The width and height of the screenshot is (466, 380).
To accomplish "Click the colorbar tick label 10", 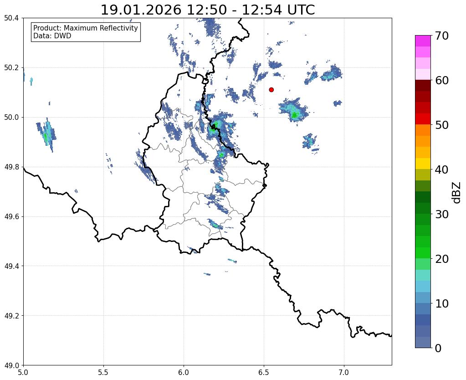I will 442,303.
